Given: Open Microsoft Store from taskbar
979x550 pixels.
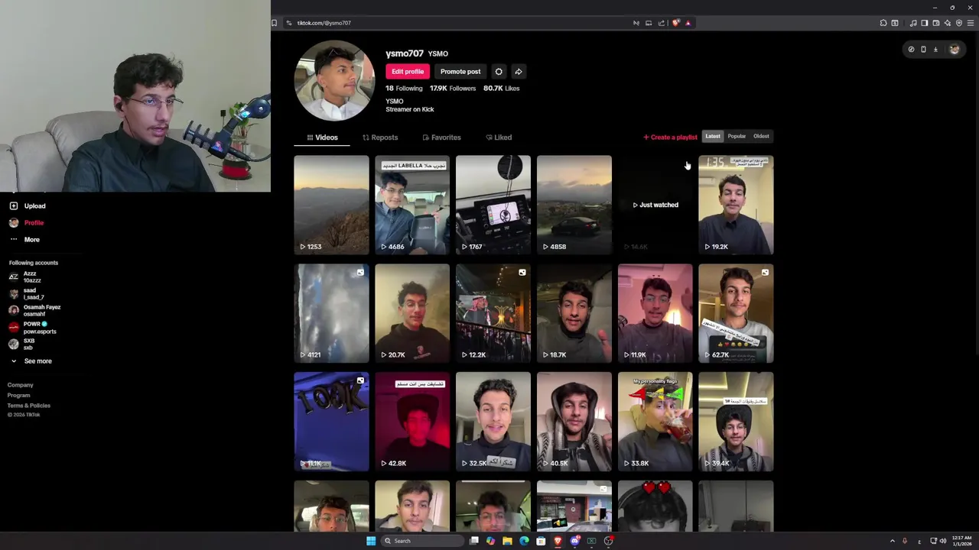Looking at the screenshot, I should pos(541,541).
